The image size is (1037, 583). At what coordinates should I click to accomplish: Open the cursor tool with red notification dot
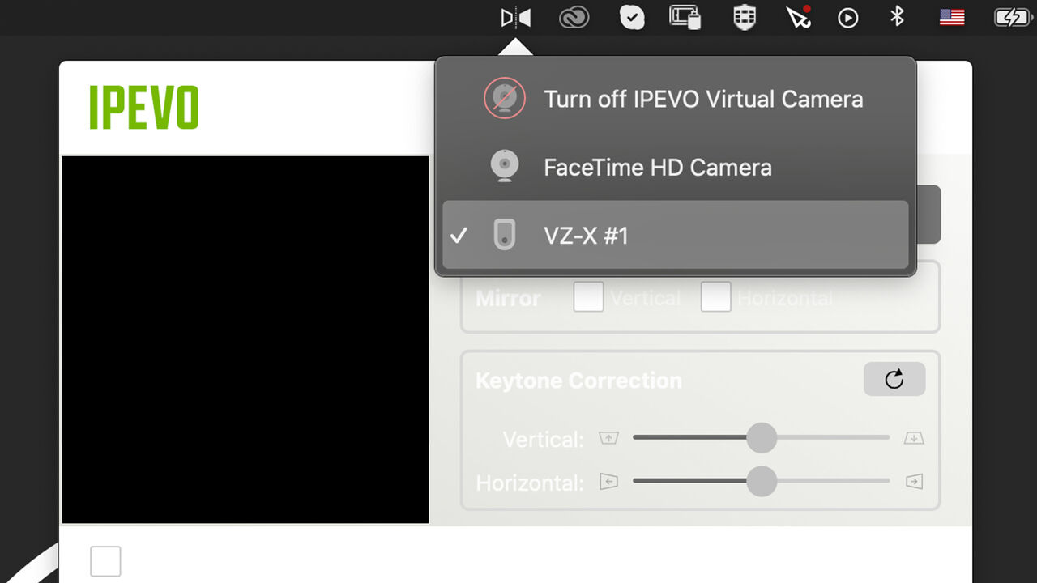pos(797,17)
